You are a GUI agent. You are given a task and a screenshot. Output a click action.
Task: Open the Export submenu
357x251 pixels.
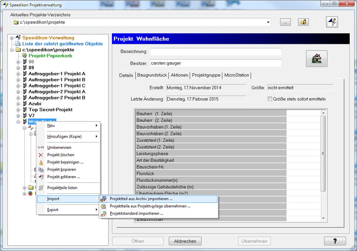[x=68, y=210]
